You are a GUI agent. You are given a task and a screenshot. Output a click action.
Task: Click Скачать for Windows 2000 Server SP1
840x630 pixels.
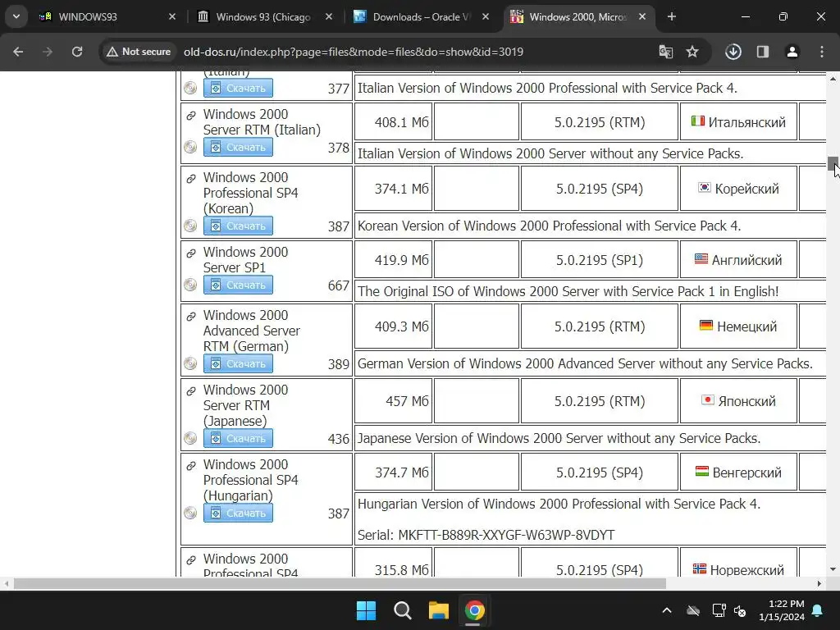238,285
